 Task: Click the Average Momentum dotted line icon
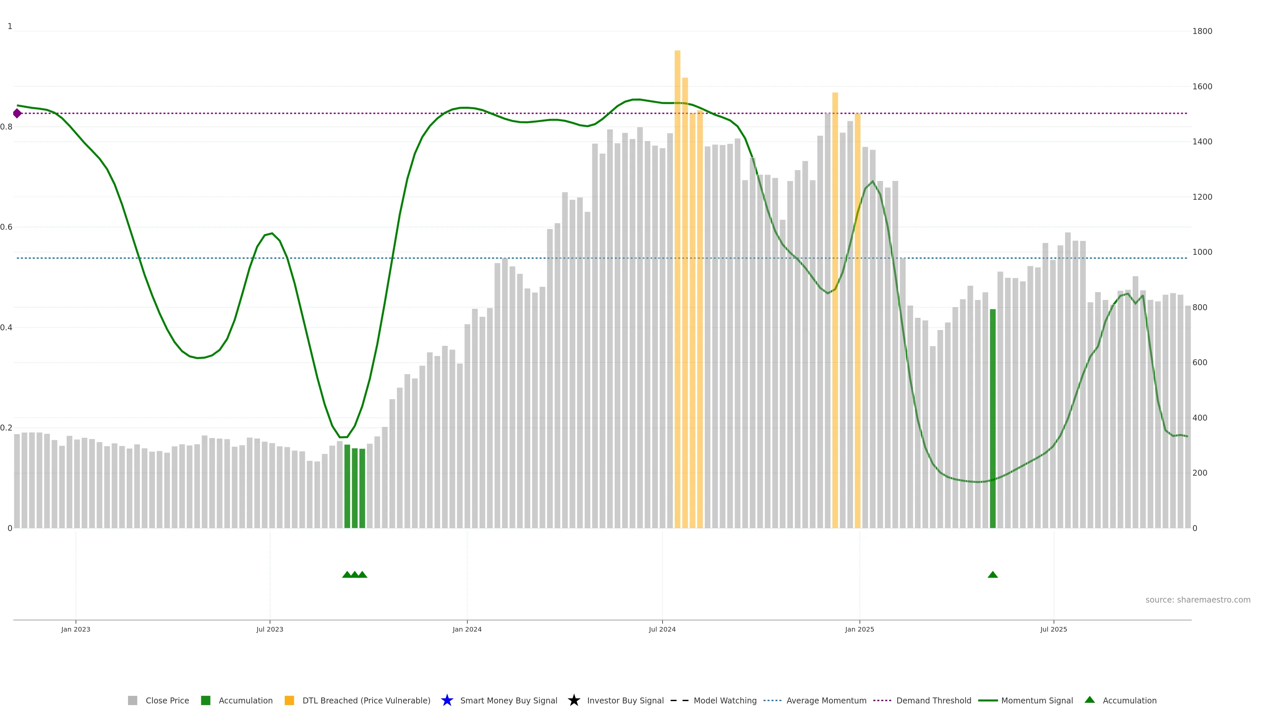tap(772, 700)
